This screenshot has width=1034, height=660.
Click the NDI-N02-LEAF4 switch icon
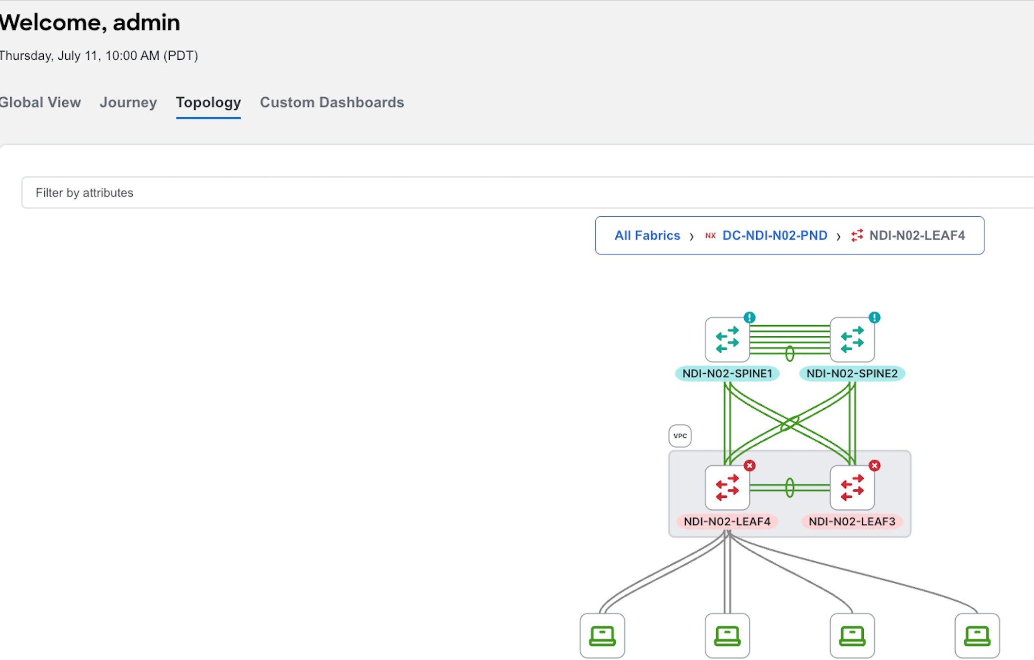[x=725, y=488]
